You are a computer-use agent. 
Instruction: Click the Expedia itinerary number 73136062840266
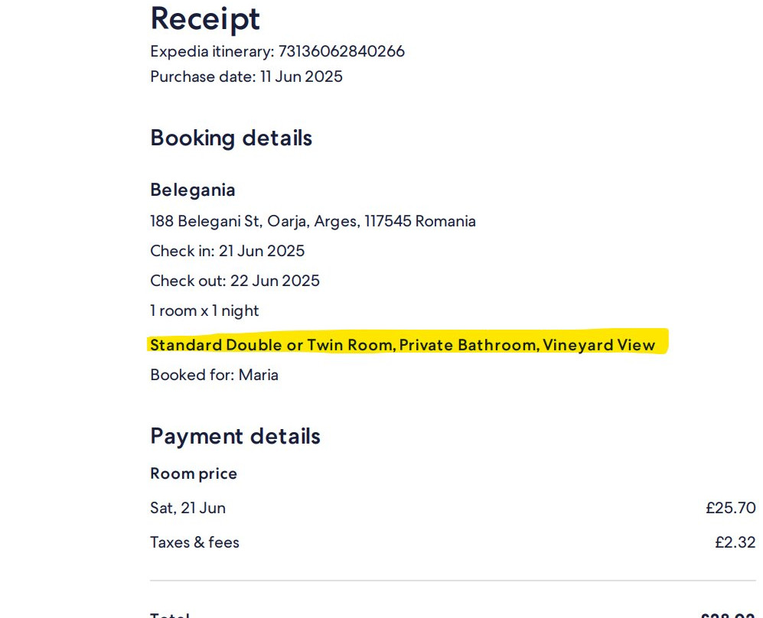point(341,51)
